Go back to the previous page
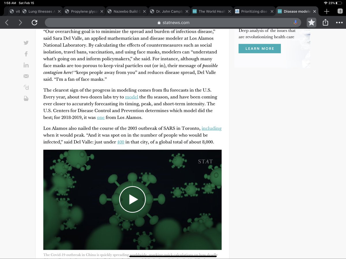346x259 pixels. [7, 22]
